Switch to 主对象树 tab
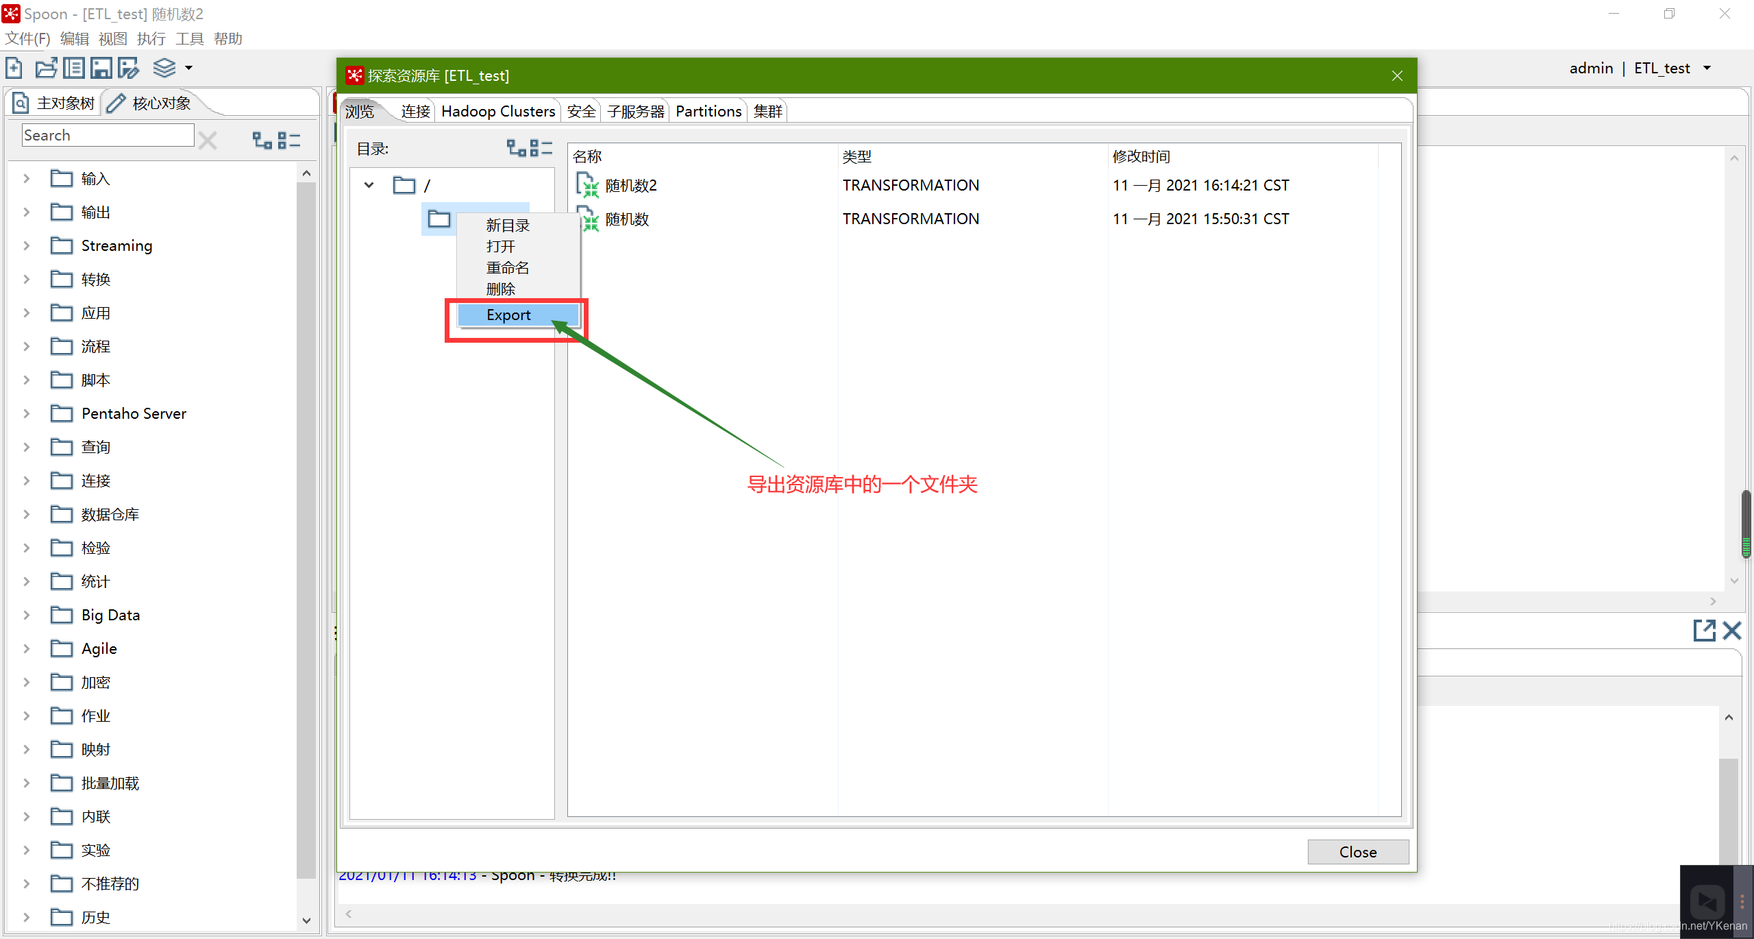Image resolution: width=1754 pixels, height=939 pixels. (54, 103)
